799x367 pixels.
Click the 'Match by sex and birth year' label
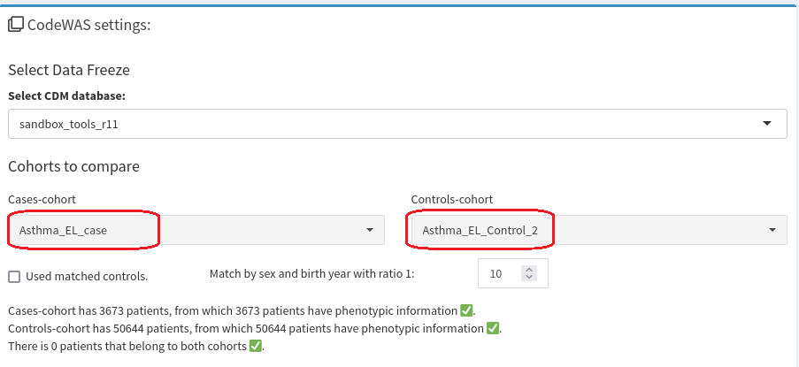[312, 274]
